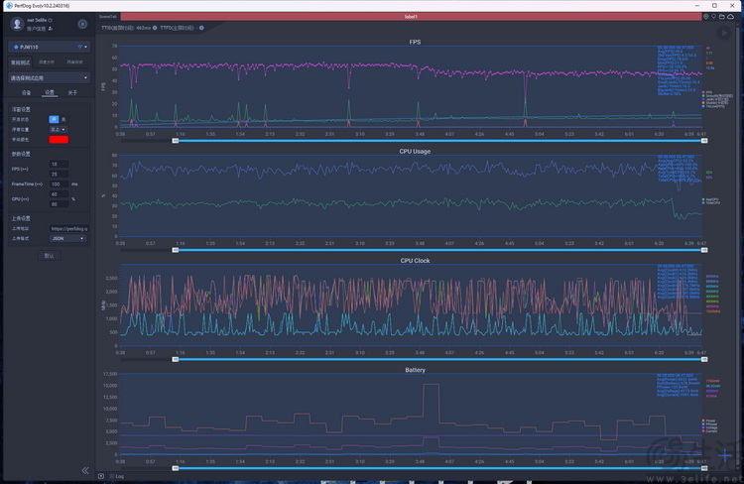Turn floating window state off (关)
The height and width of the screenshot is (484, 744).
(x=63, y=119)
